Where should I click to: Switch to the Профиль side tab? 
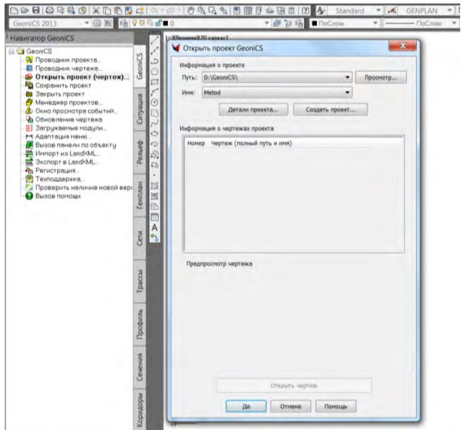pos(140,325)
